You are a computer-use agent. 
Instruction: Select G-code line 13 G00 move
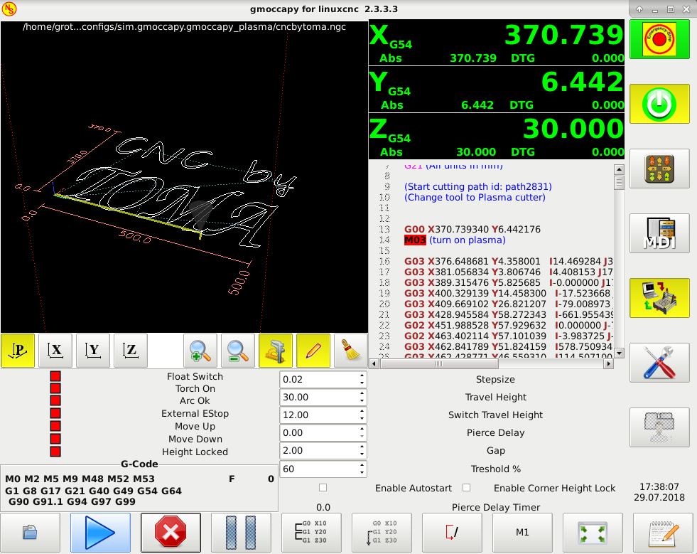(x=472, y=229)
